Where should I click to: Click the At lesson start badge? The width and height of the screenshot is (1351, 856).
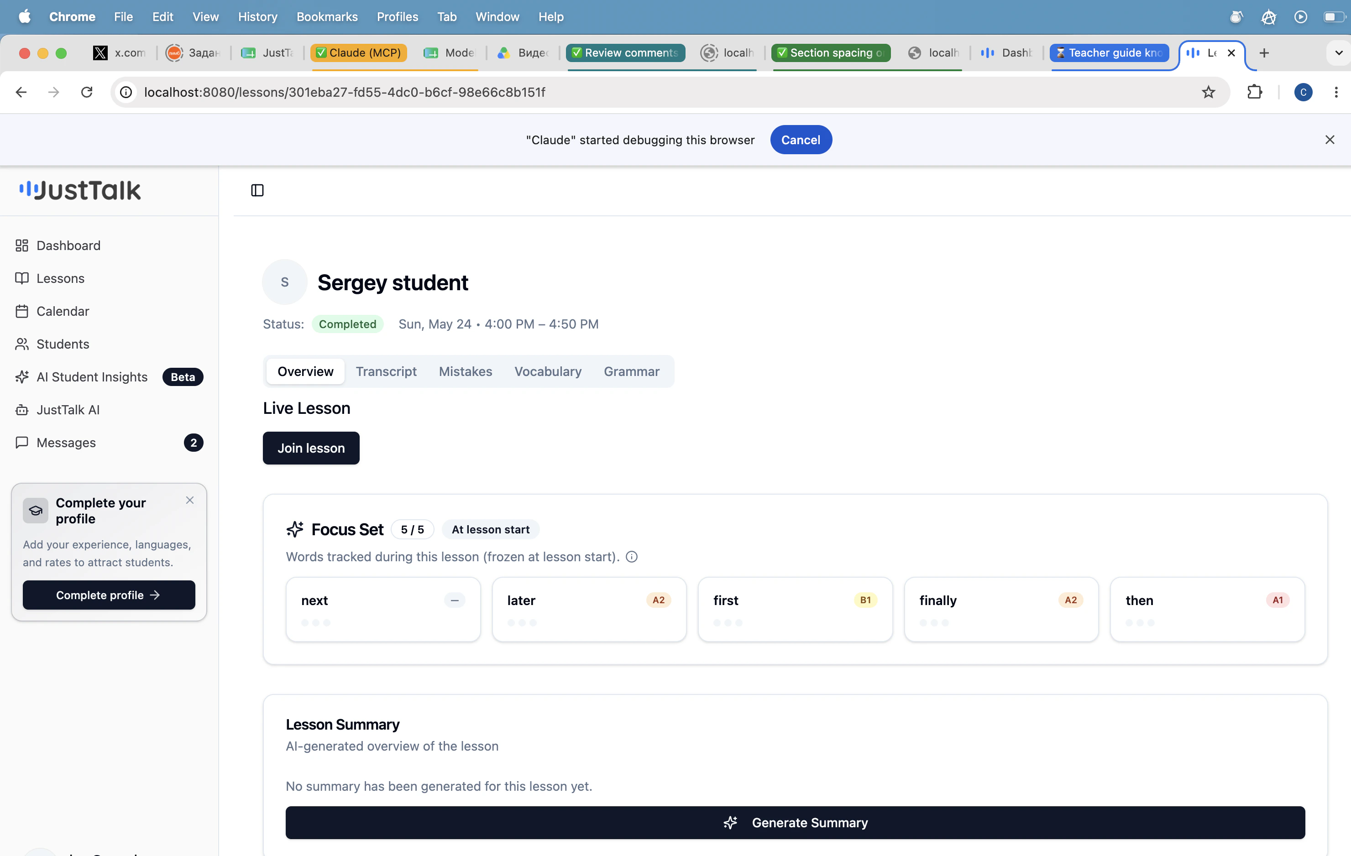pos(490,529)
